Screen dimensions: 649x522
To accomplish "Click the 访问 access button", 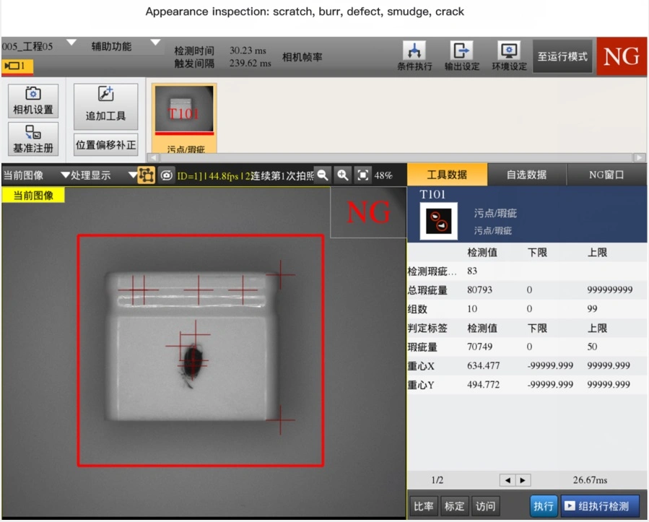I will (485, 506).
